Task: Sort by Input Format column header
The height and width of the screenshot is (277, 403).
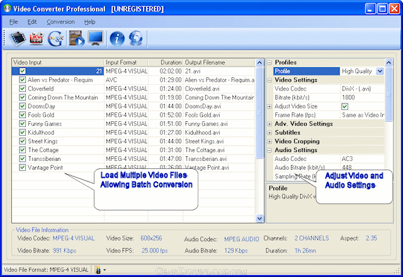Action: [126, 62]
